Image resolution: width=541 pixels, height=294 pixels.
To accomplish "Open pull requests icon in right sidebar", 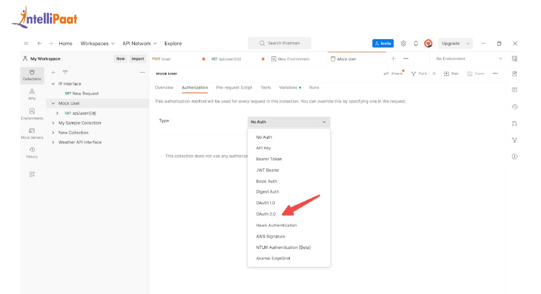I will [514, 123].
